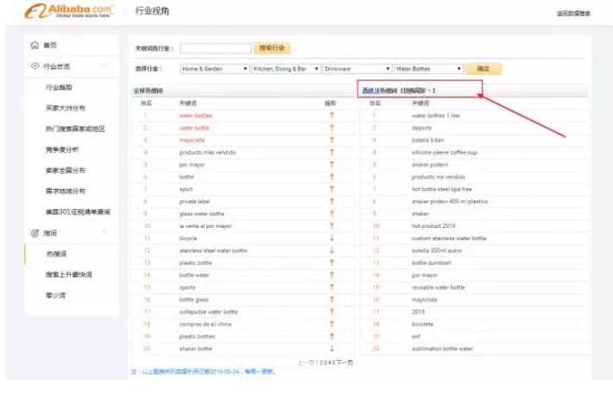613x398 pixels.
Task: Click the 'plastic bottle' keyword
Action: tap(195, 262)
